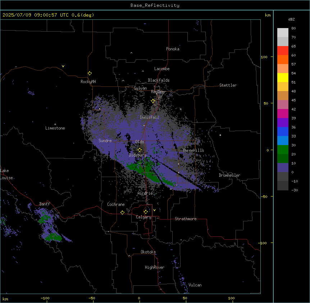Screen dimensions: 310x303
Task: Pick the light gray 70-80 dBZ legend swatch
Action: (283, 33)
